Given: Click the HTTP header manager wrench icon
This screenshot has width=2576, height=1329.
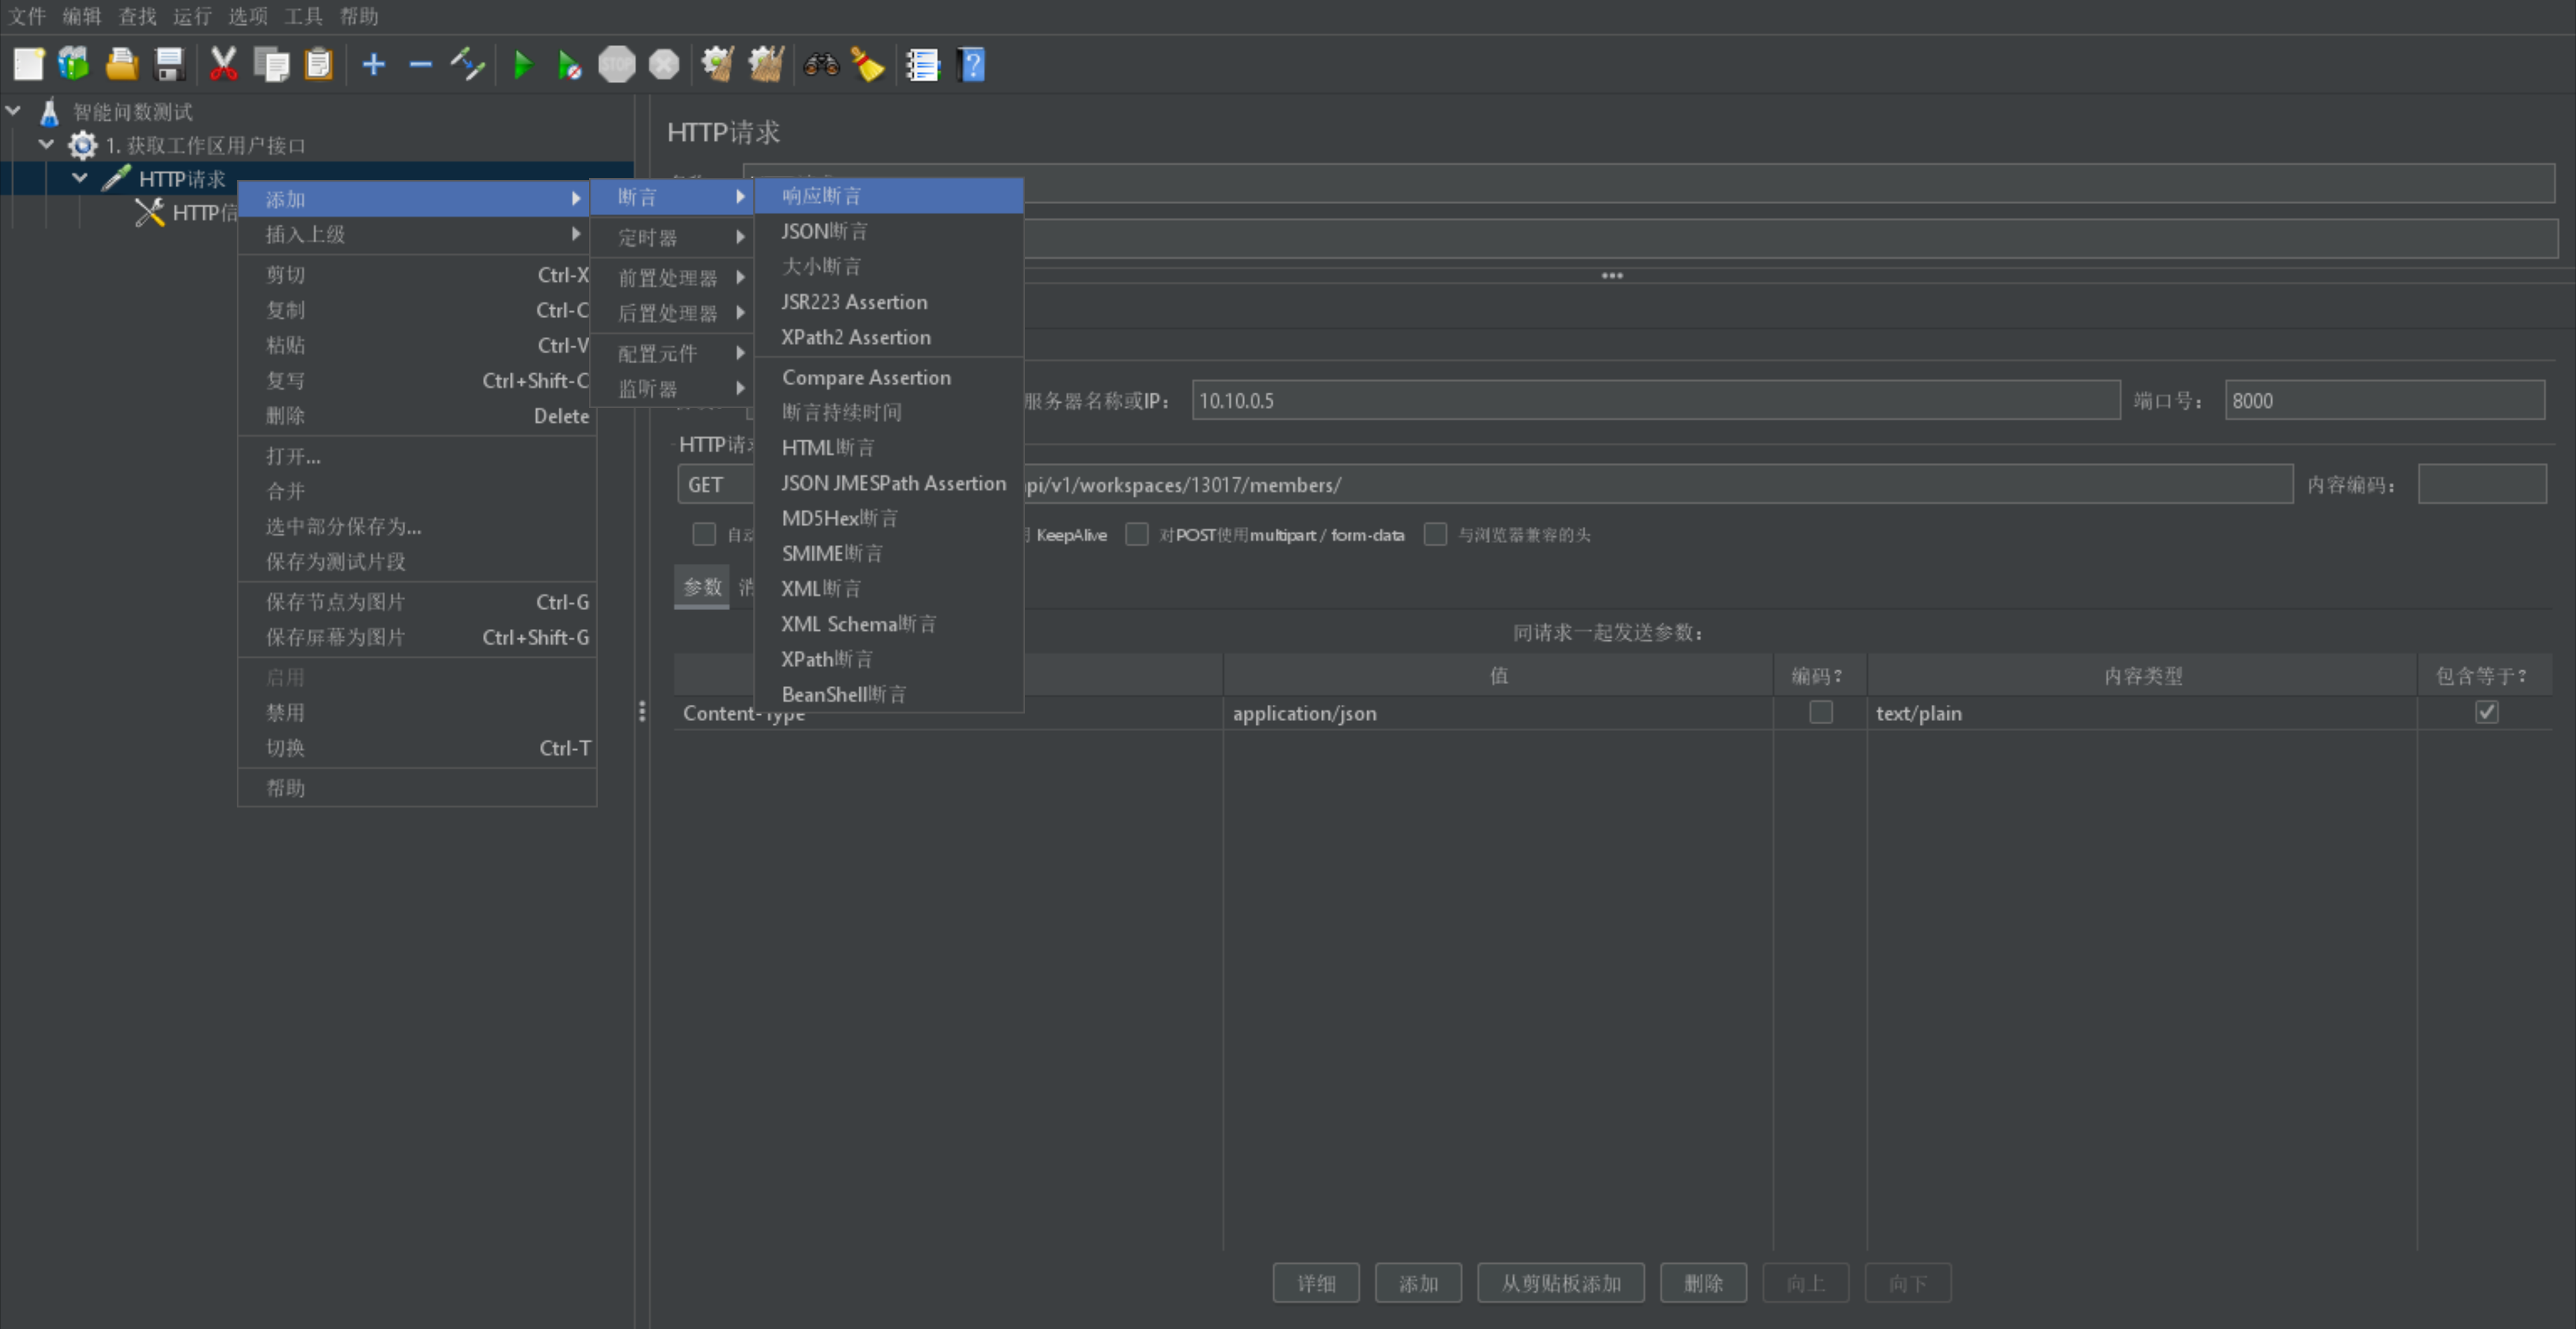Looking at the screenshot, I should point(149,212).
